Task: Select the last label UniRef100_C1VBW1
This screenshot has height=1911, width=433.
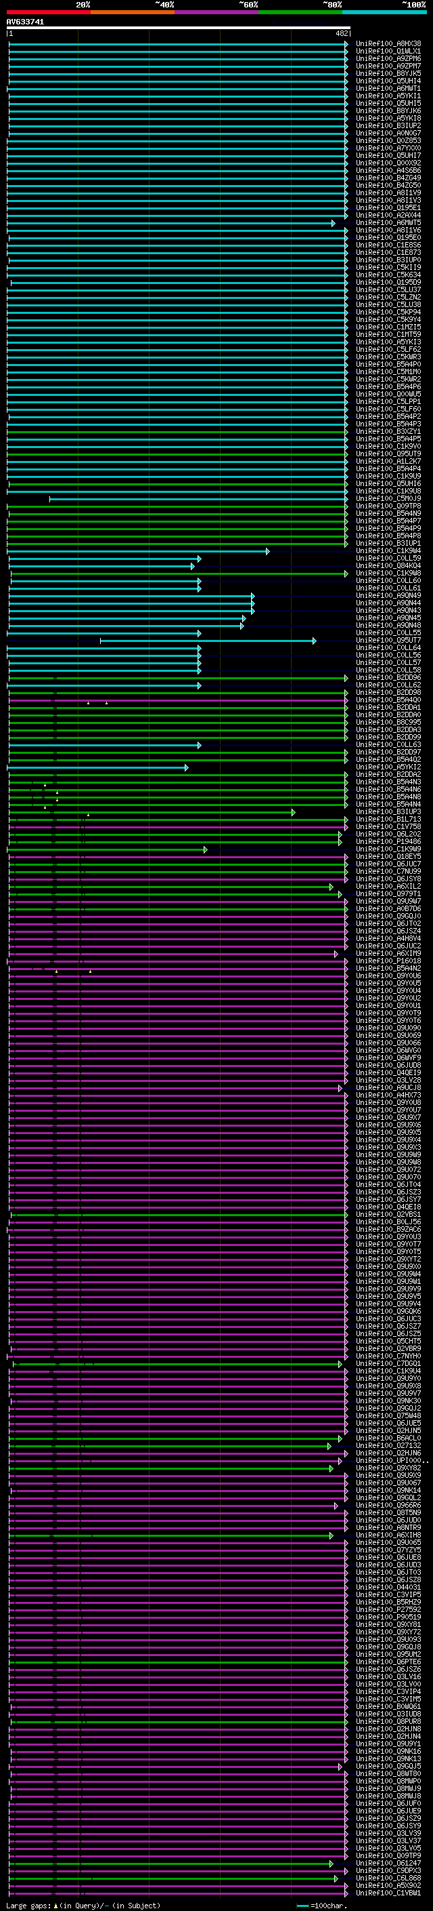Action: tap(388, 1894)
